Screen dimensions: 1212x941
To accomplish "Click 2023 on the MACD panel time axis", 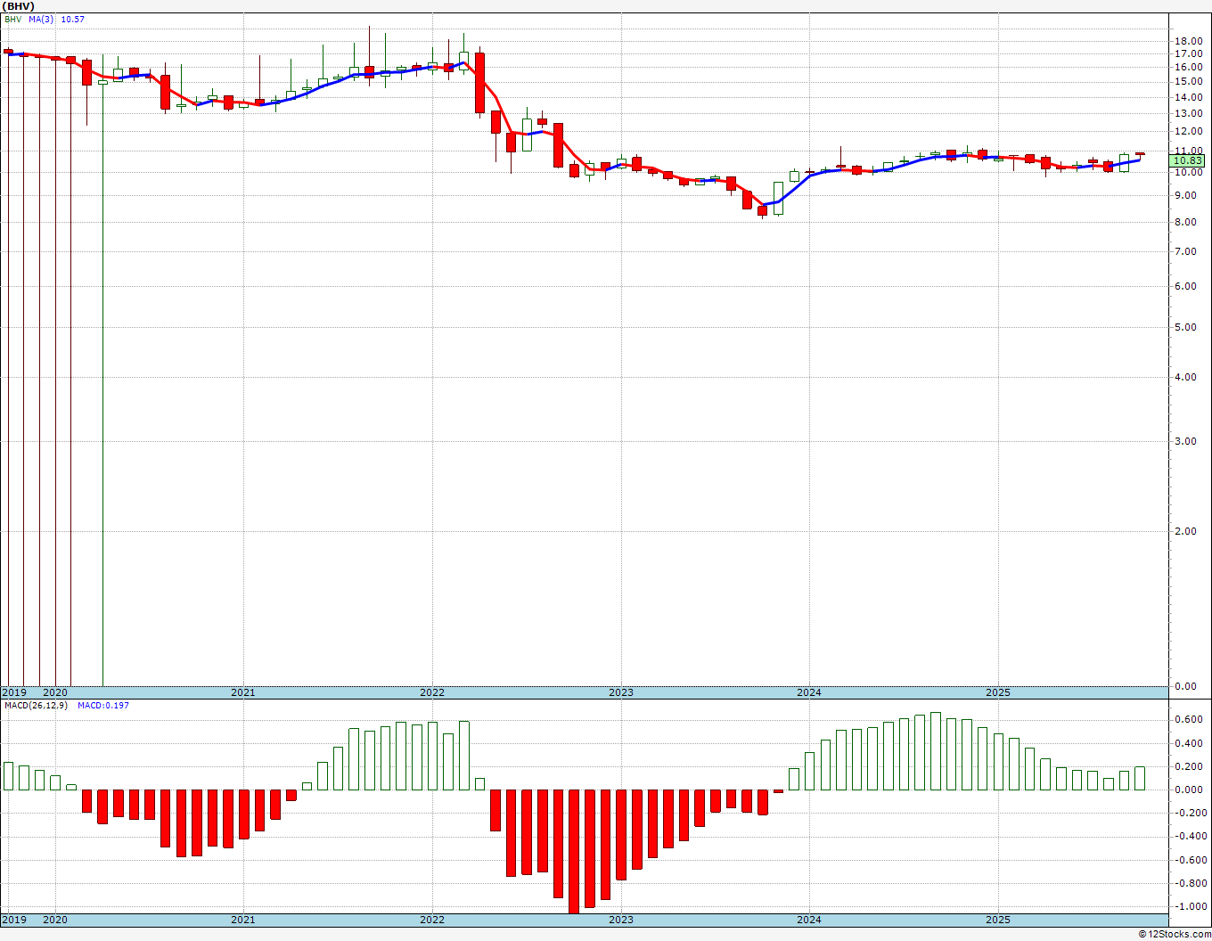I will point(621,921).
